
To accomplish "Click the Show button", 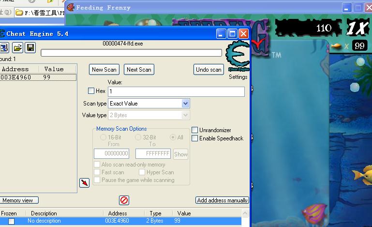I will coord(181,154).
